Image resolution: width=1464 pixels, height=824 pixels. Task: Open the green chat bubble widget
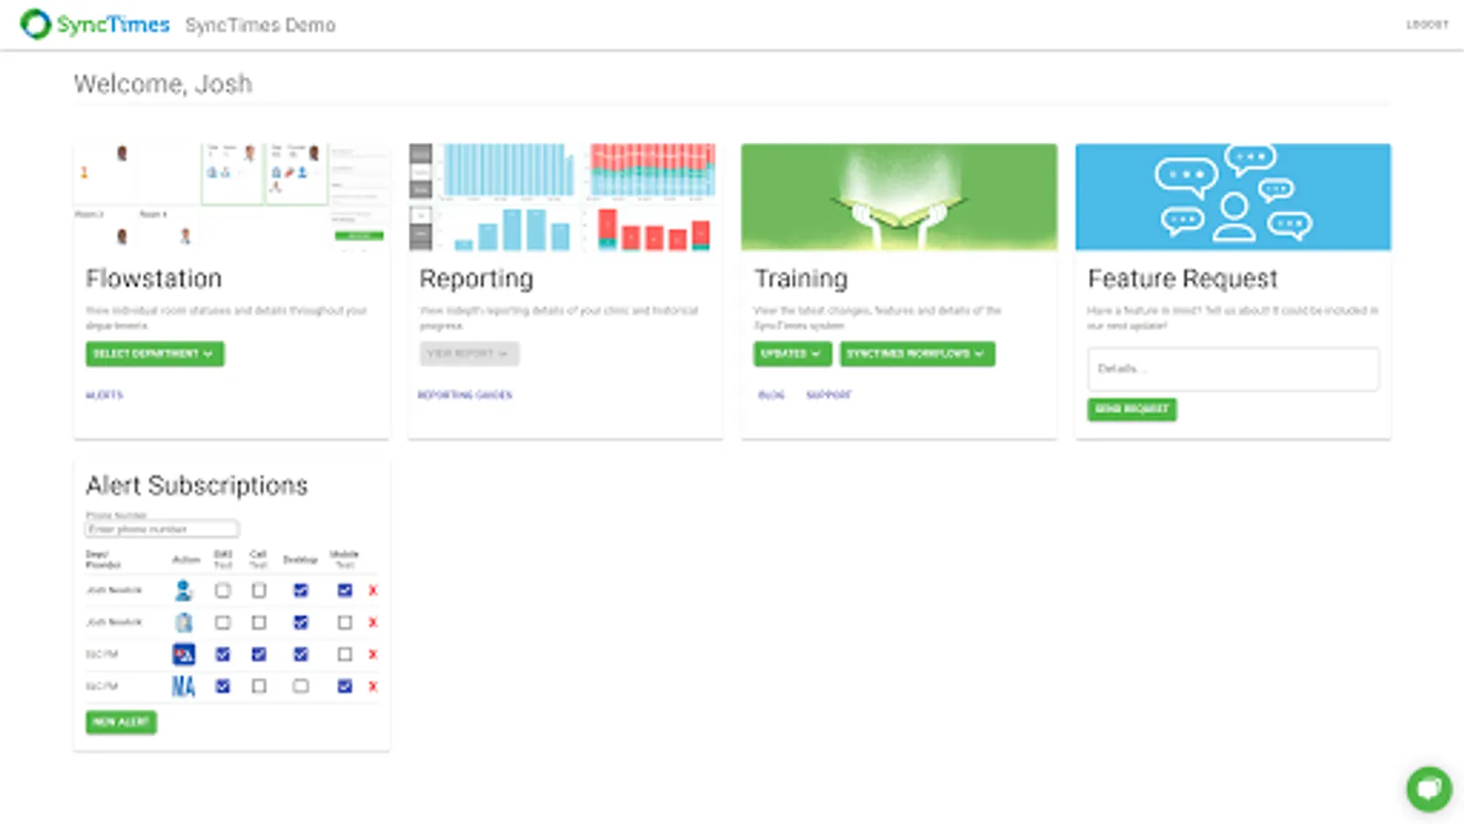pos(1428,788)
